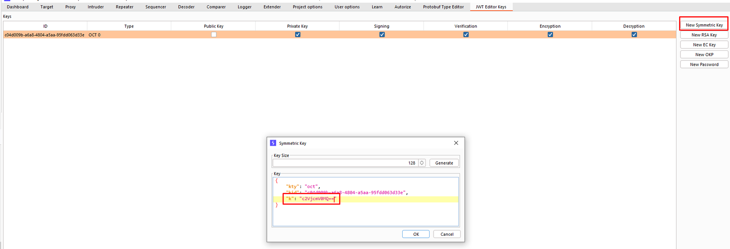Toggle Encryption checkbox for OCT key
The image size is (730, 249).
pos(550,34)
